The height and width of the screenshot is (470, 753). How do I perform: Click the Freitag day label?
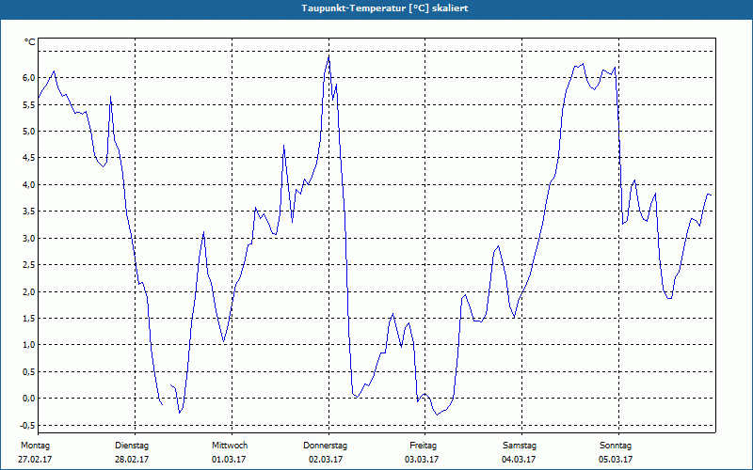click(423, 446)
